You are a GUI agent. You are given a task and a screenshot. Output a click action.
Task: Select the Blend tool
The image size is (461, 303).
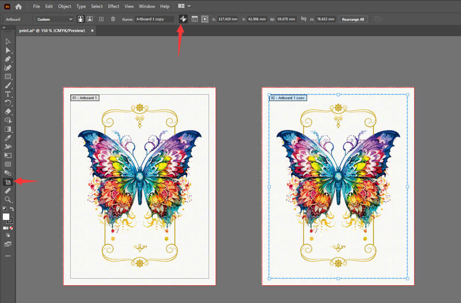coord(8,173)
